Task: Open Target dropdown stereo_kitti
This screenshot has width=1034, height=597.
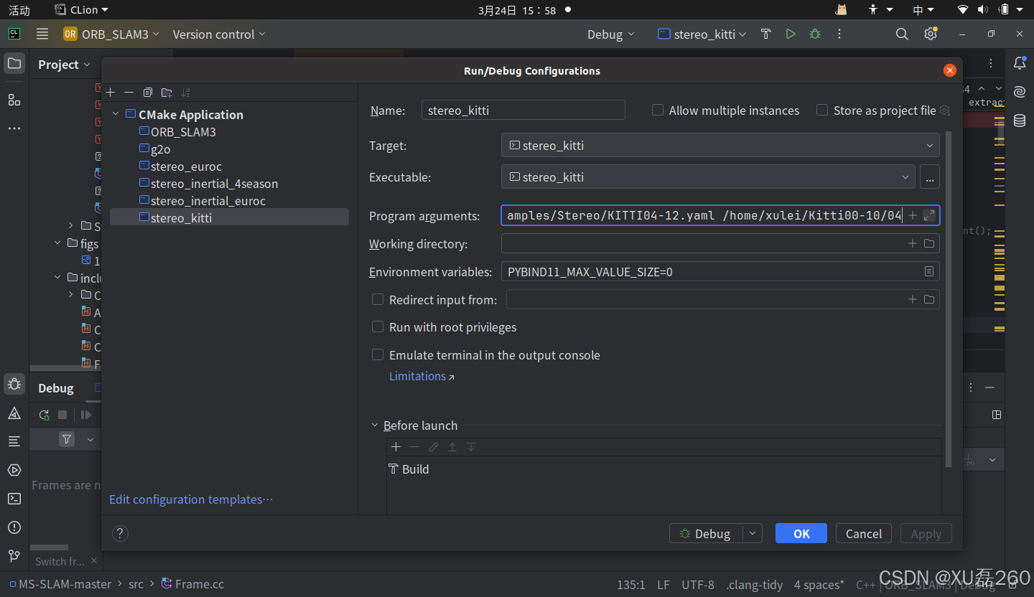Action: click(x=720, y=146)
